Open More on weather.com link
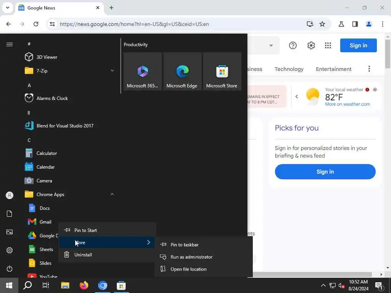Screen dimensions: 391x293 pyautogui.click(x=347, y=104)
